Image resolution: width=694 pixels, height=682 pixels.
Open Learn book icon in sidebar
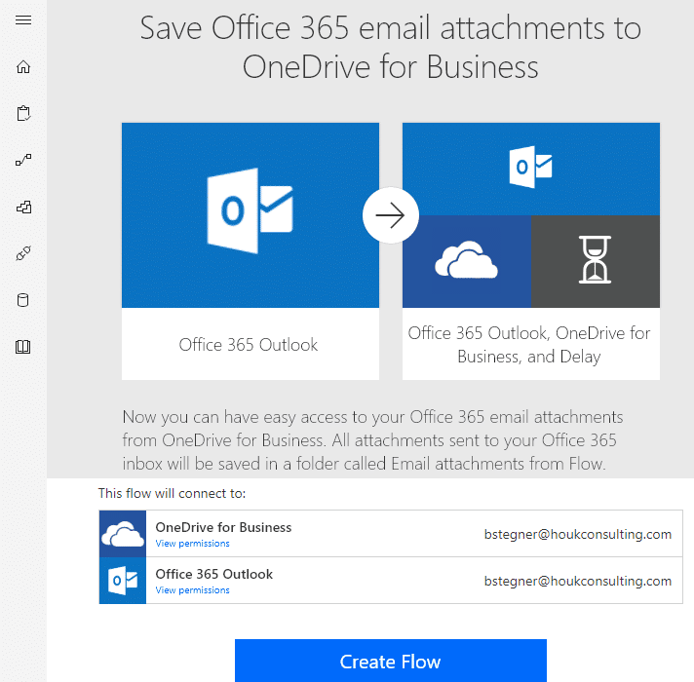(23, 347)
